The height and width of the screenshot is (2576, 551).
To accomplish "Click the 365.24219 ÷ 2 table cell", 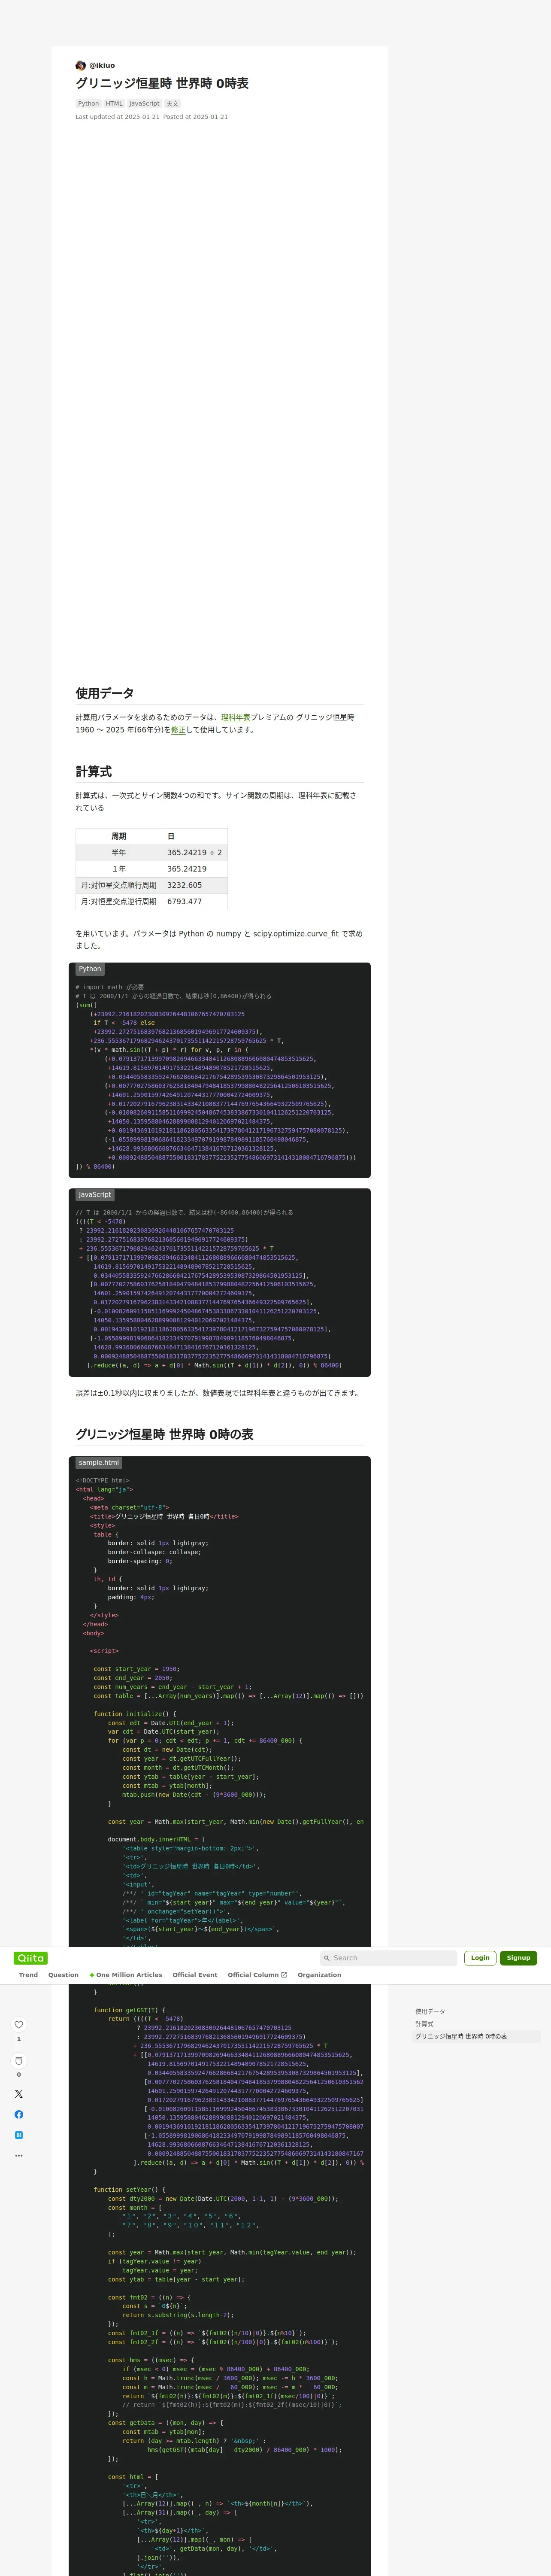I will pos(195,853).
